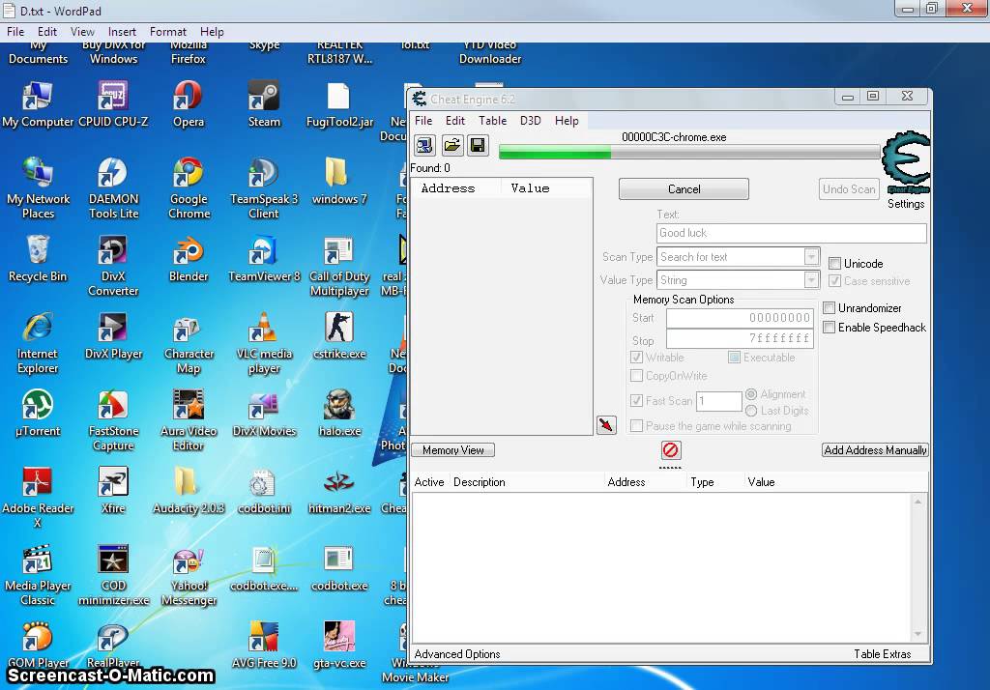This screenshot has height=690, width=990.
Task: Toggle the CopyOnWrite checkbox
Action: pyautogui.click(x=636, y=376)
